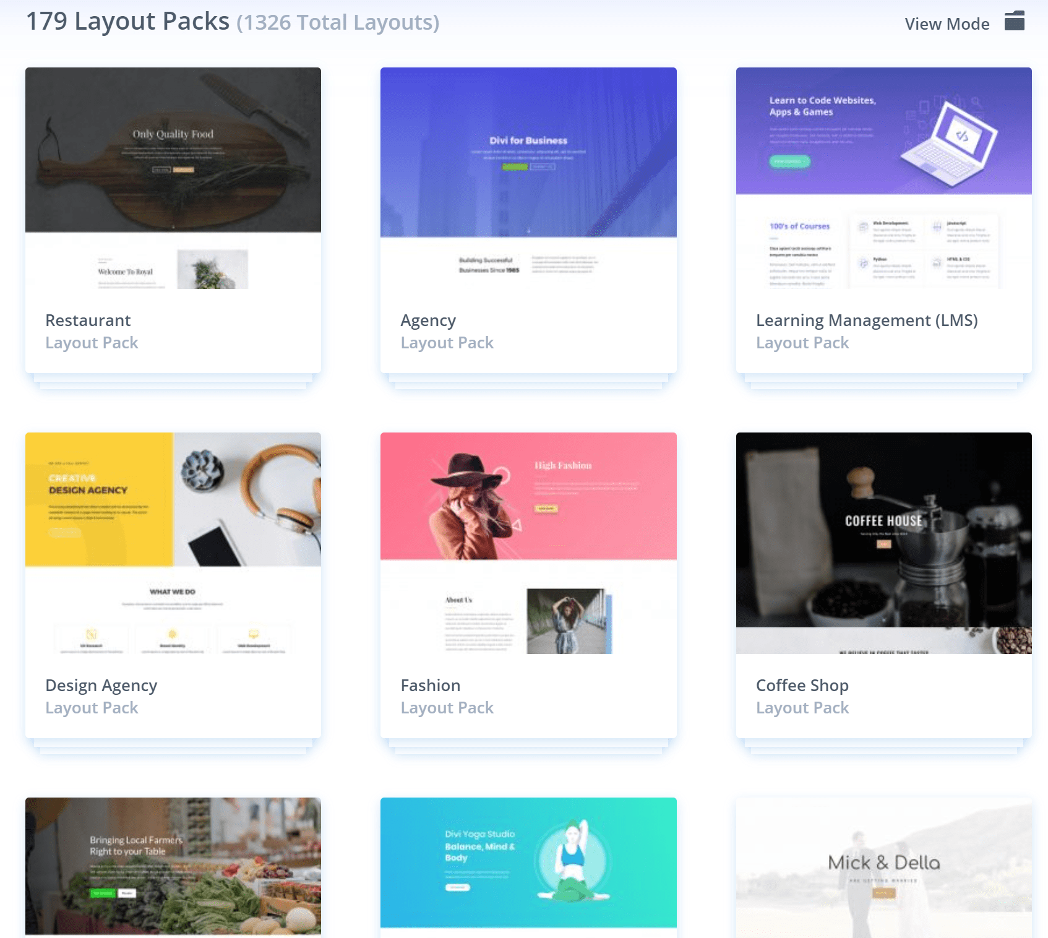The image size is (1048, 938).
Task: Click the Coffee Shop title text
Action: pos(802,686)
